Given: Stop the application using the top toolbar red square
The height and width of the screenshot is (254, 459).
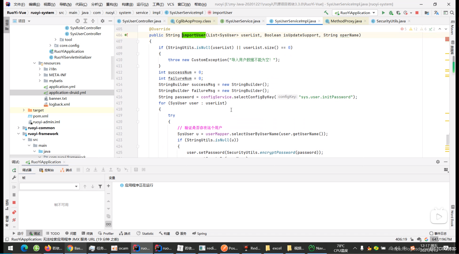Looking at the screenshot, I should point(417,13).
